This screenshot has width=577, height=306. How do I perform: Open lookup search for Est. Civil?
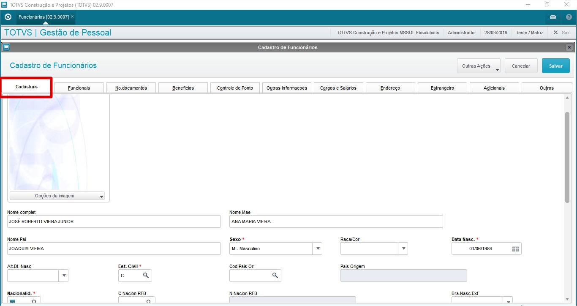pyautogui.click(x=146, y=276)
